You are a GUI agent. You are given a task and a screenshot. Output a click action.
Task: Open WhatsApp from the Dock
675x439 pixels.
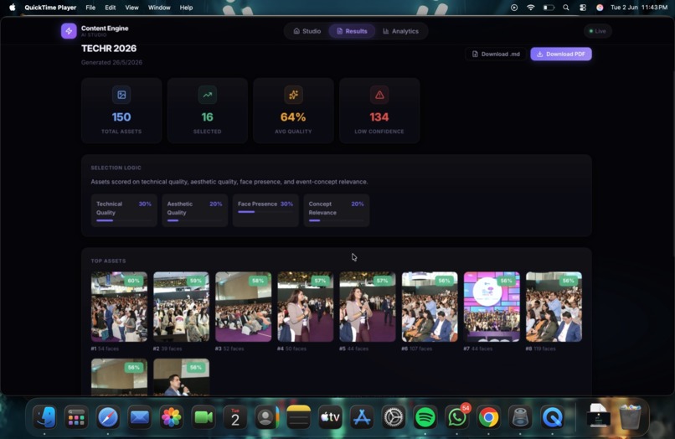coord(457,417)
